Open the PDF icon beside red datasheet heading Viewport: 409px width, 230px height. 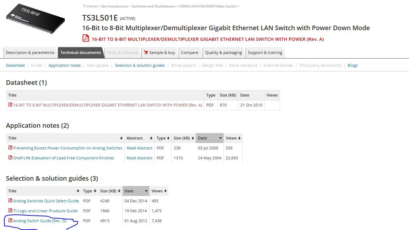pos(86,38)
